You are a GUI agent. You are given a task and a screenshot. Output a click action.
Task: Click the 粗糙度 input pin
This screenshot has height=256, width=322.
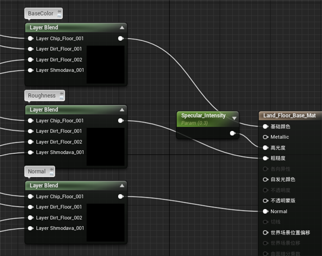(266, 158)
